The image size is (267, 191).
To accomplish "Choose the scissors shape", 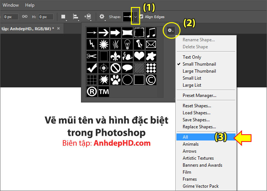I will pyautogui.click(x=92, y=56).
